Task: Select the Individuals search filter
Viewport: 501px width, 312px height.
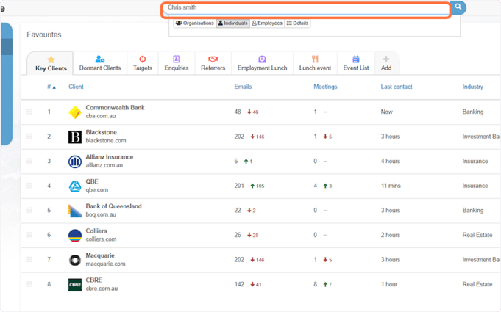Action: coord(232,23)
